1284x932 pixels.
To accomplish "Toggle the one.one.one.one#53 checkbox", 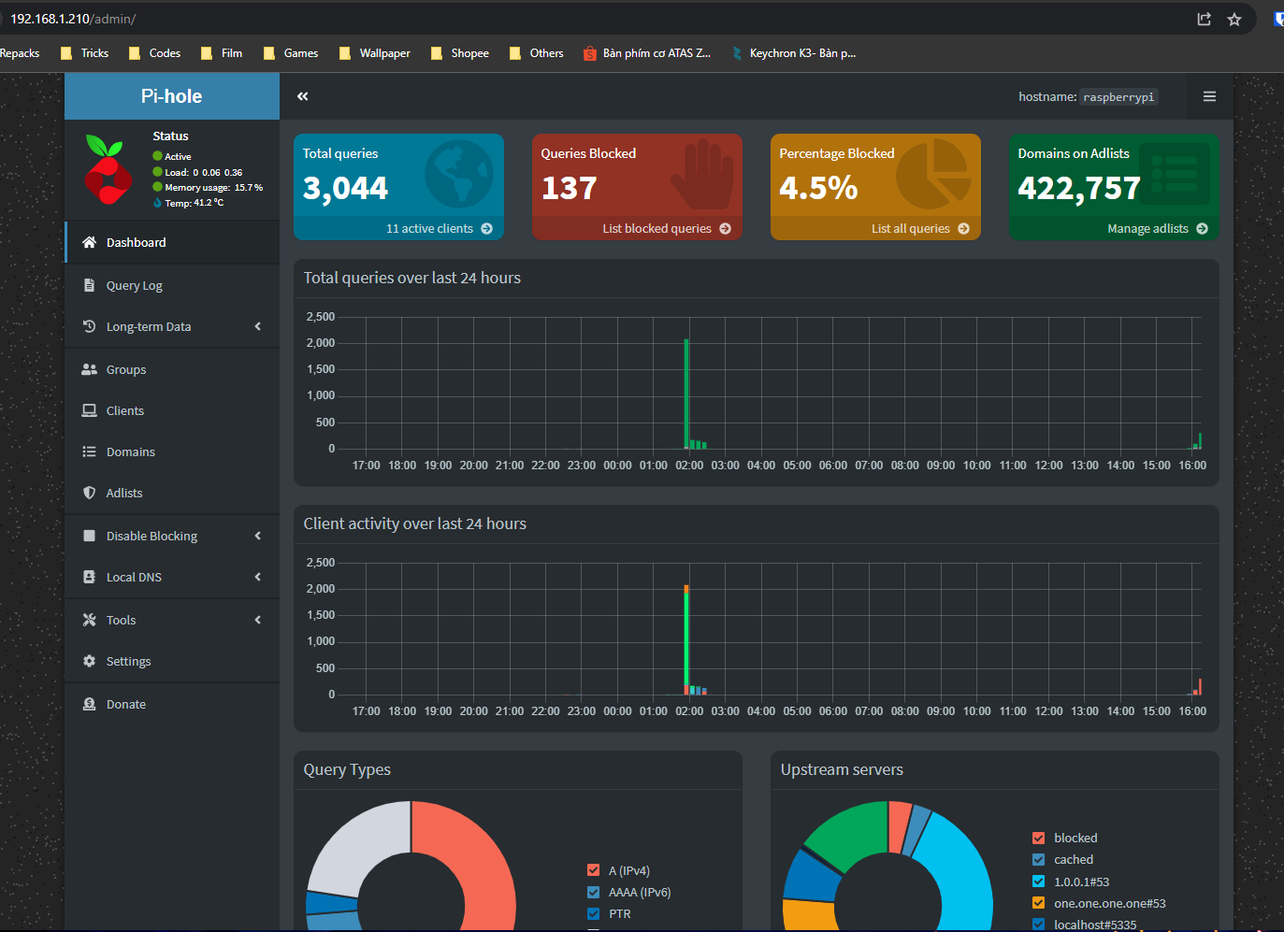I will point(1038,902).
